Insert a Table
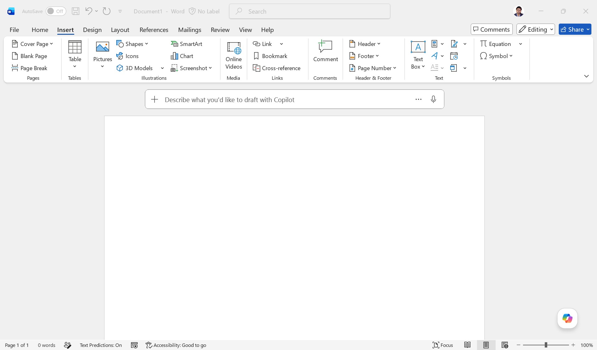The height and width of the screenshot is (350, 597). [75, 55]
